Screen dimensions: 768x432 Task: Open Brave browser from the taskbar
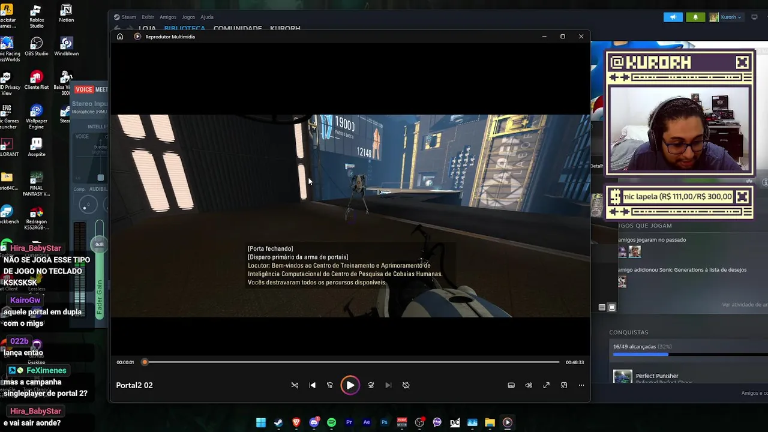[296, 422]
